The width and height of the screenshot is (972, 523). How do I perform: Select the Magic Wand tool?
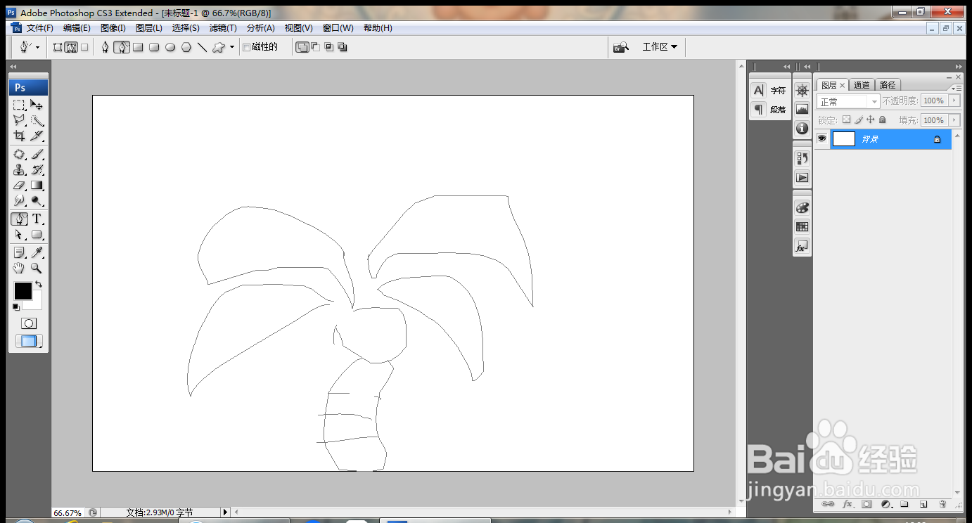[x=37, y=120]
